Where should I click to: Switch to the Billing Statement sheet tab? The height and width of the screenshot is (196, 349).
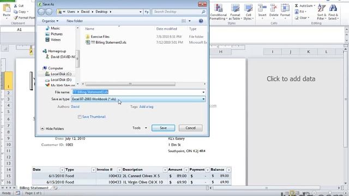(34, 188)
